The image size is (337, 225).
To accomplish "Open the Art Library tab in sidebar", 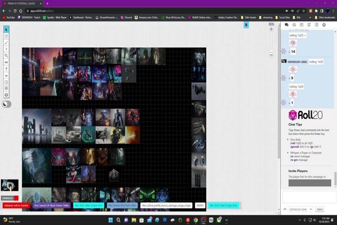I will point(294,25).
